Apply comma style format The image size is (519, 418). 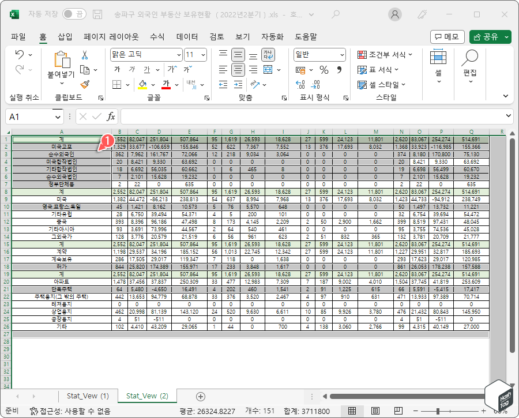(339, 70)
